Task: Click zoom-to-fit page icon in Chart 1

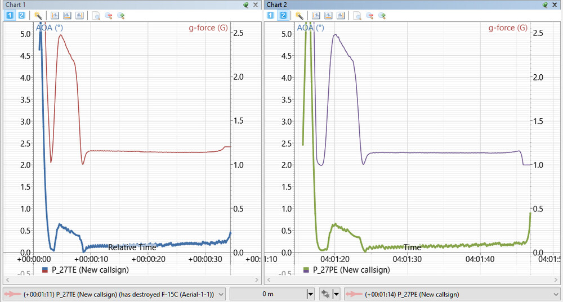Action: [x=96, y=15]
